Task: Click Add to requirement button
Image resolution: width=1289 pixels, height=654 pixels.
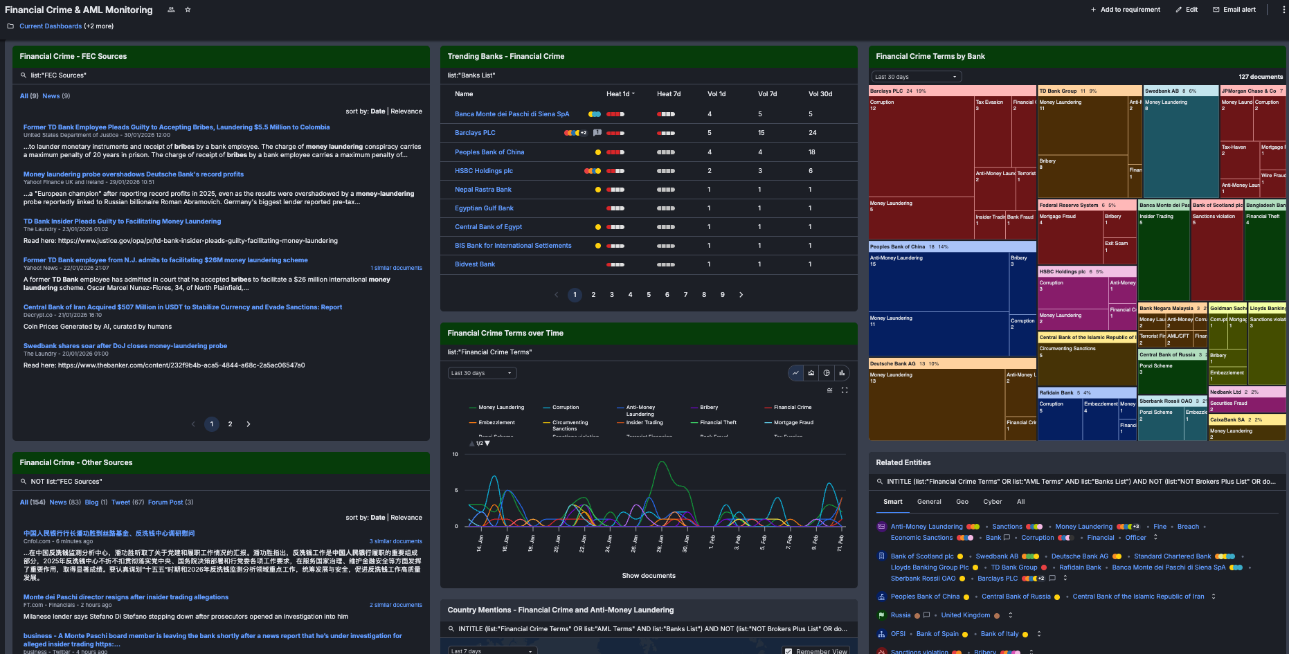Action: [1126, 10]
